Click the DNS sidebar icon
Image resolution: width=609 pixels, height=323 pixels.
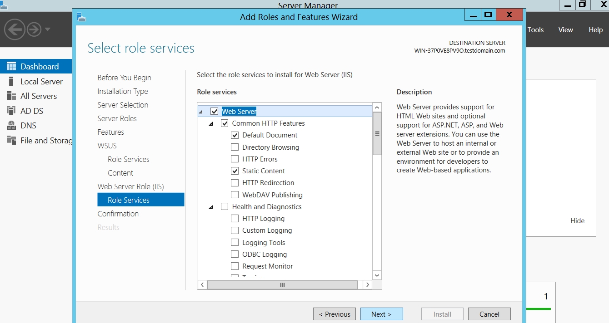pyautogui.click(x=11, y=126)
